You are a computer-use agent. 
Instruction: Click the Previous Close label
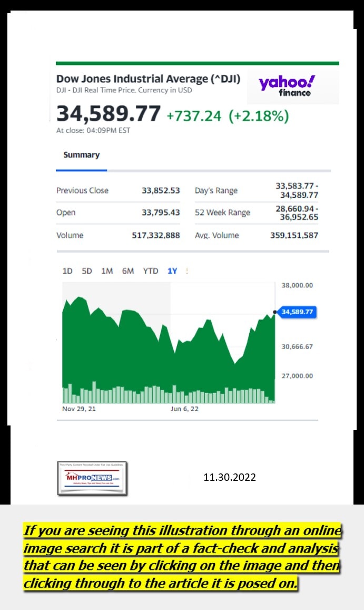coord(83,190)
